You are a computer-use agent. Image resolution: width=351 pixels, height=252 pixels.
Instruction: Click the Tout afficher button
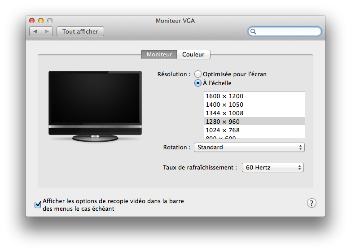click(x=80, y=31)
